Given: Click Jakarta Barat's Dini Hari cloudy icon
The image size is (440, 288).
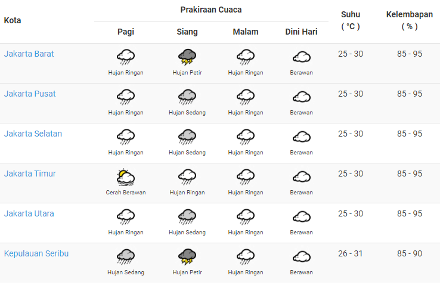Looking at the screenshot, I should click(301, 57).
